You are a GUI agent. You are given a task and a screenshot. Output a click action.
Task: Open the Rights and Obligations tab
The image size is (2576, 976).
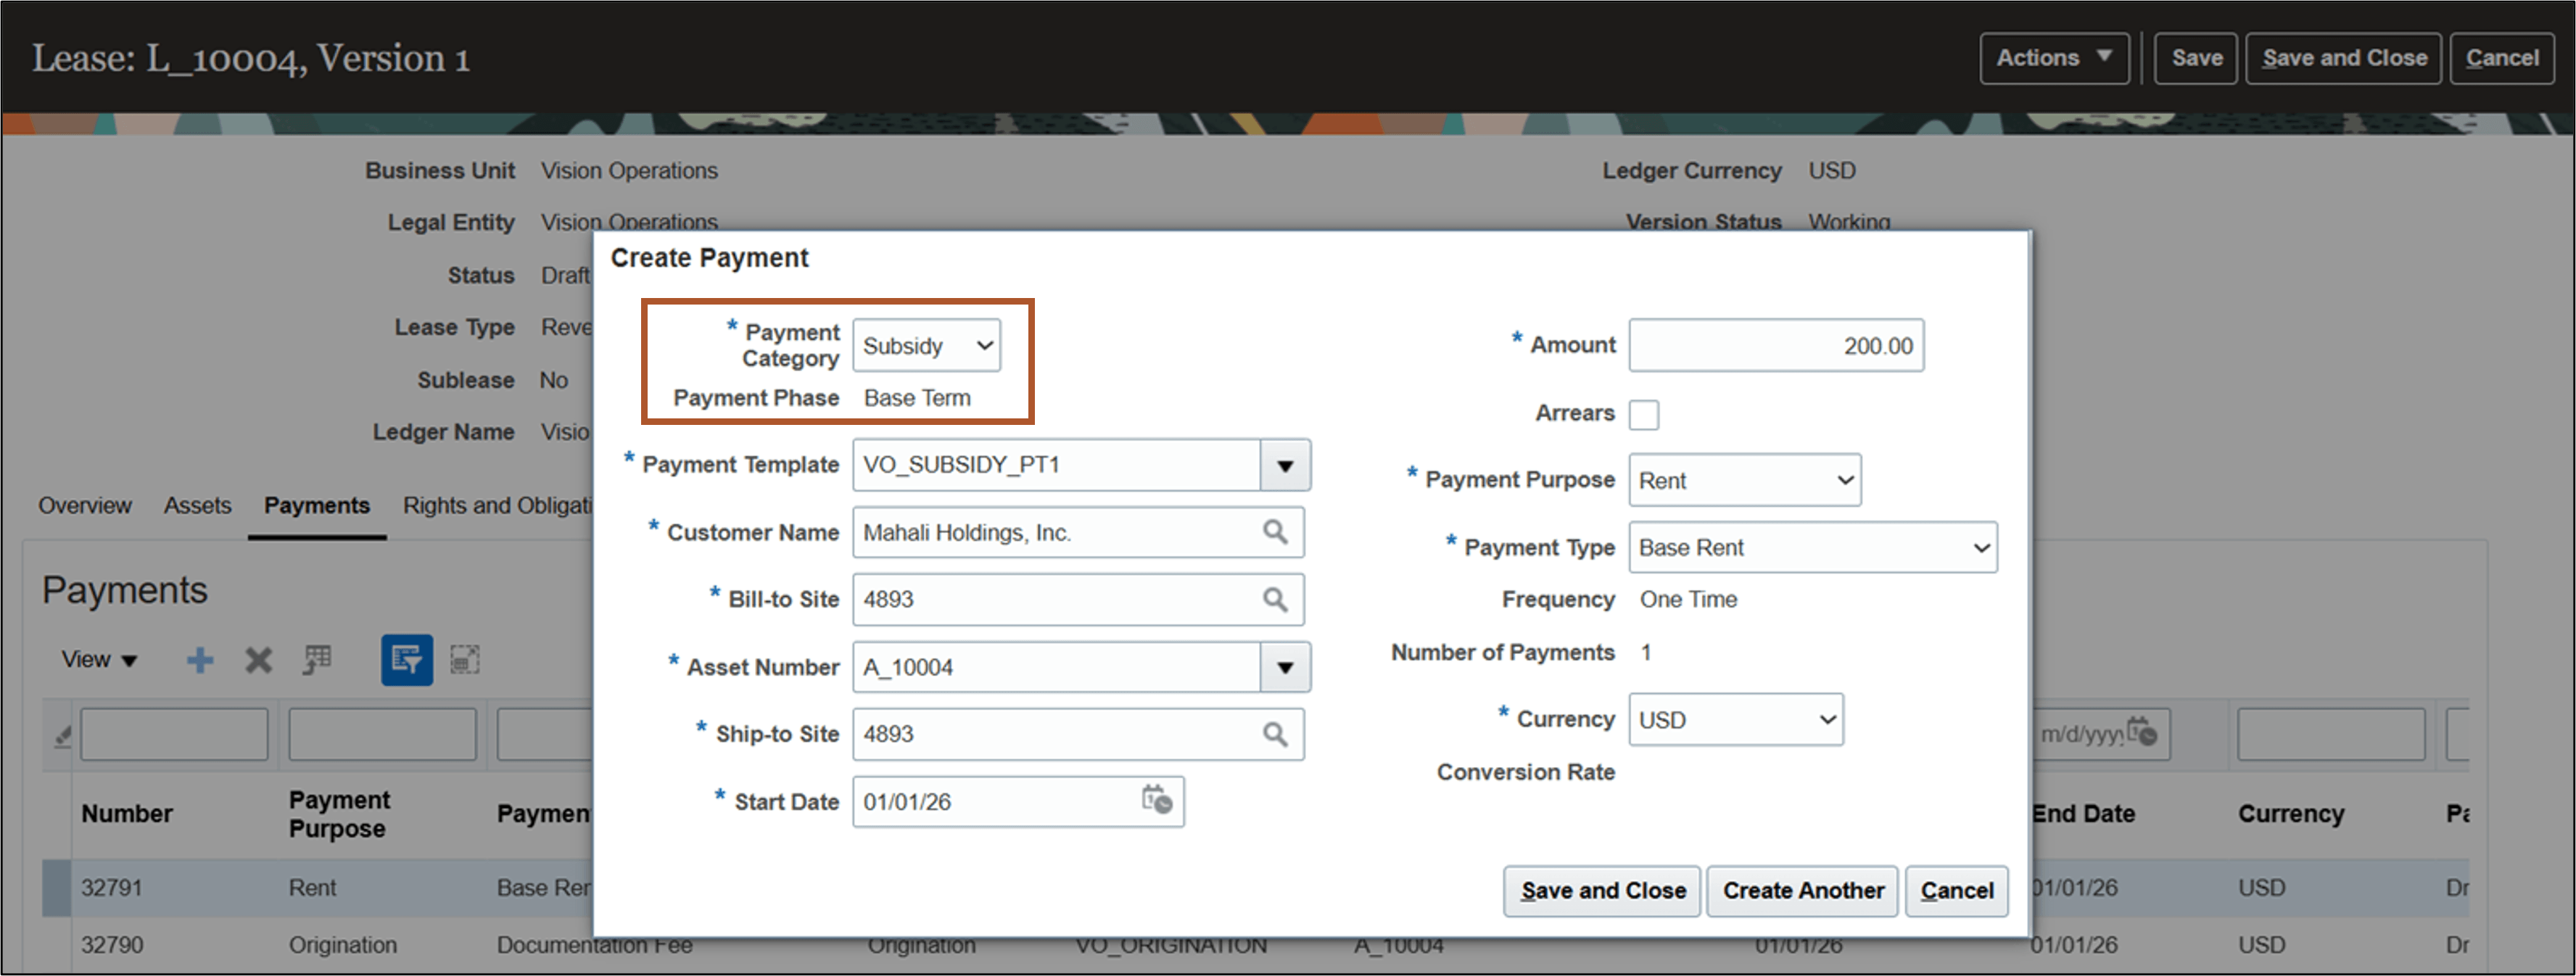point(498,506)
